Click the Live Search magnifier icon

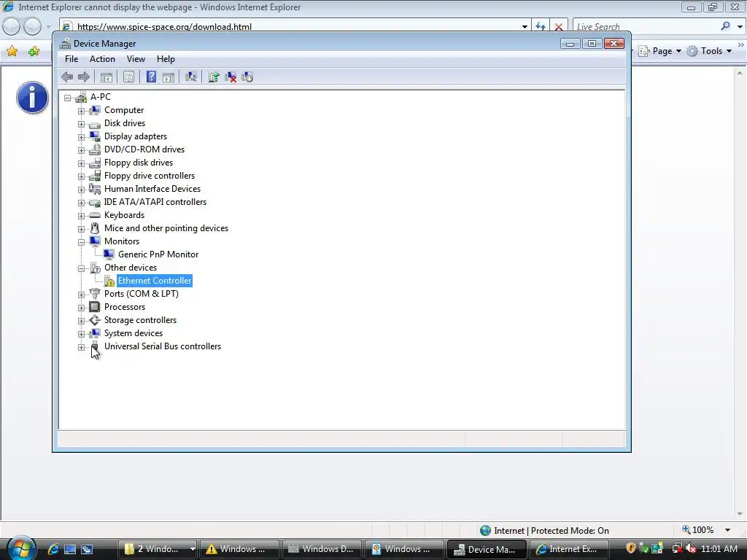tap(726, 26)
